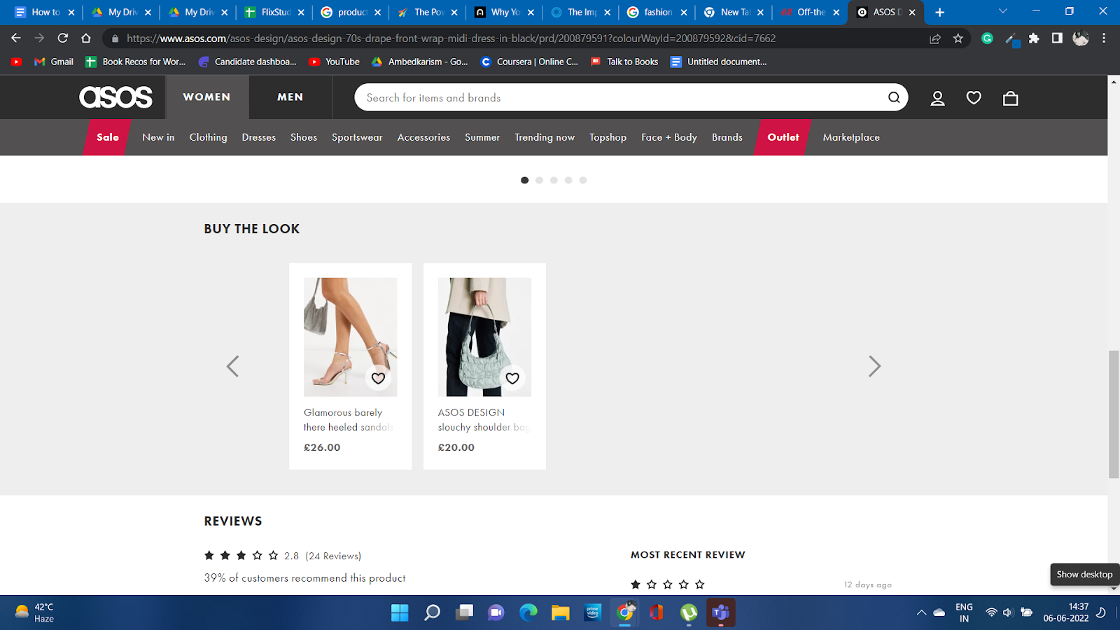This screenshot has height=630, width=1120.
Task: Open the Grammarly extension icon
Action: [x=987, y=38]
